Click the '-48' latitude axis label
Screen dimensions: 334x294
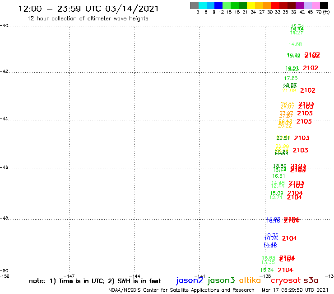pyautogui.click(x=4, y=218)
